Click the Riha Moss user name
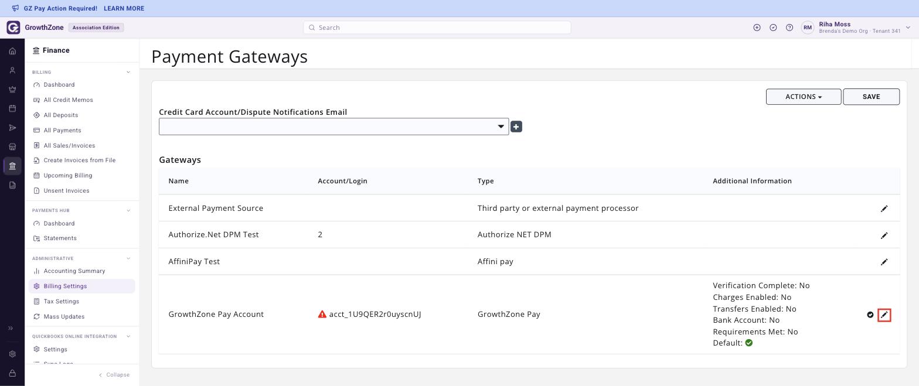 click(835, 24)
